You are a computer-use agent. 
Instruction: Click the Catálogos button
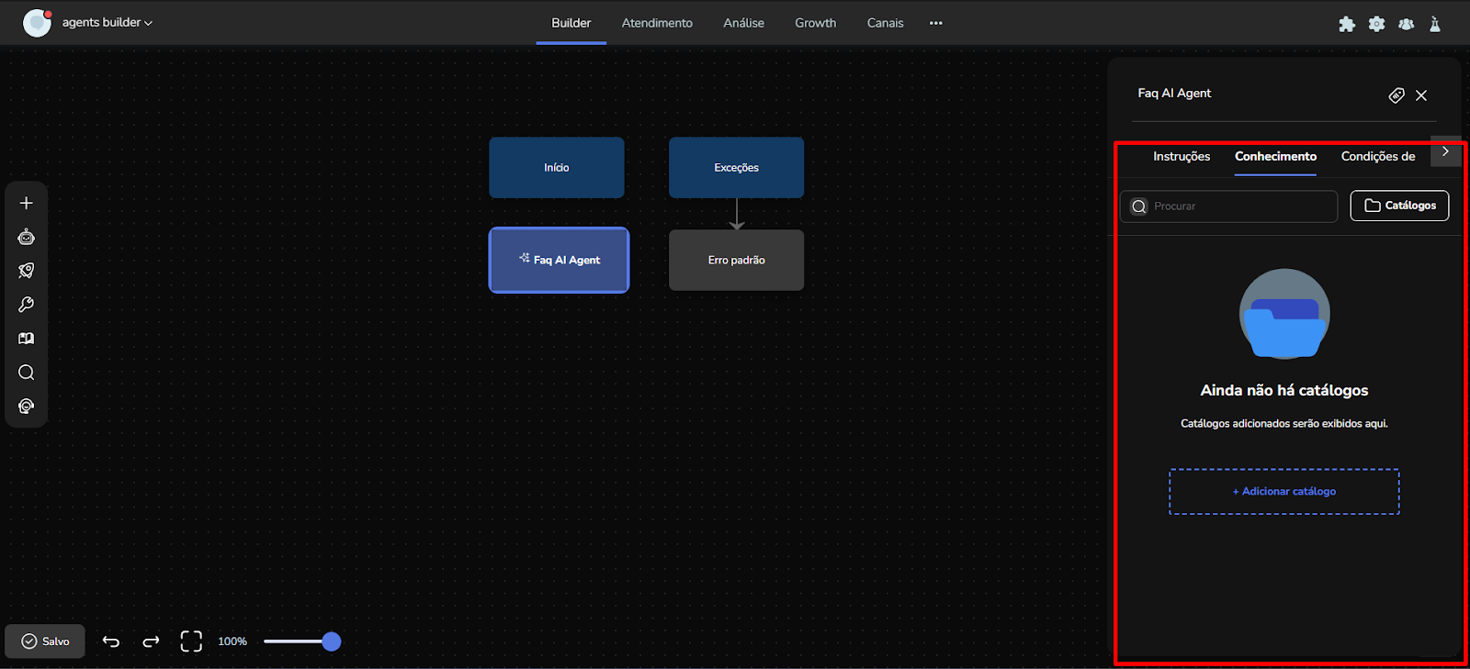1399,206
